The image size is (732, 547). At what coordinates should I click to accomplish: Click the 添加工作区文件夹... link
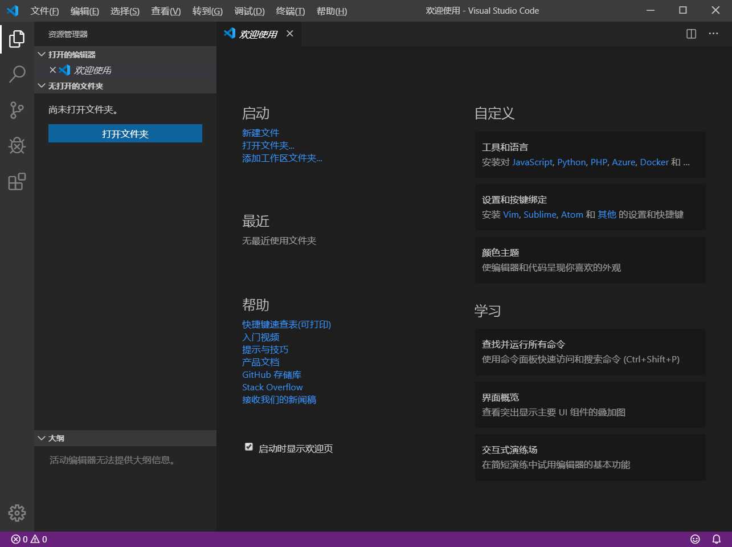282,158
